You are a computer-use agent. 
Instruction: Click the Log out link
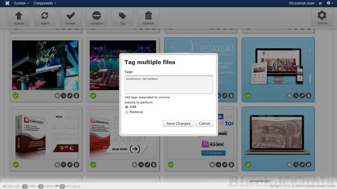[x=75, y=186]
